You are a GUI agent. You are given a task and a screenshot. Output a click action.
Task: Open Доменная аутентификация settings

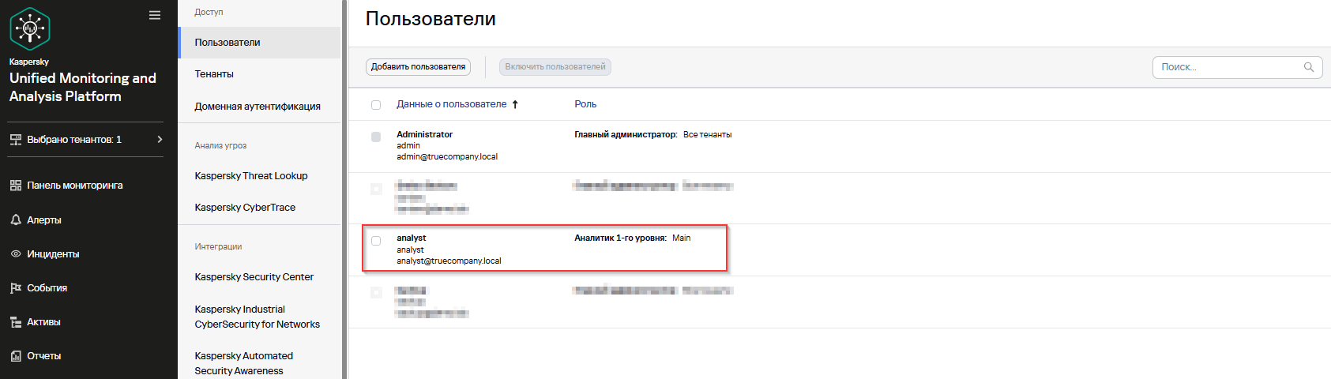(x=259, y=107)
